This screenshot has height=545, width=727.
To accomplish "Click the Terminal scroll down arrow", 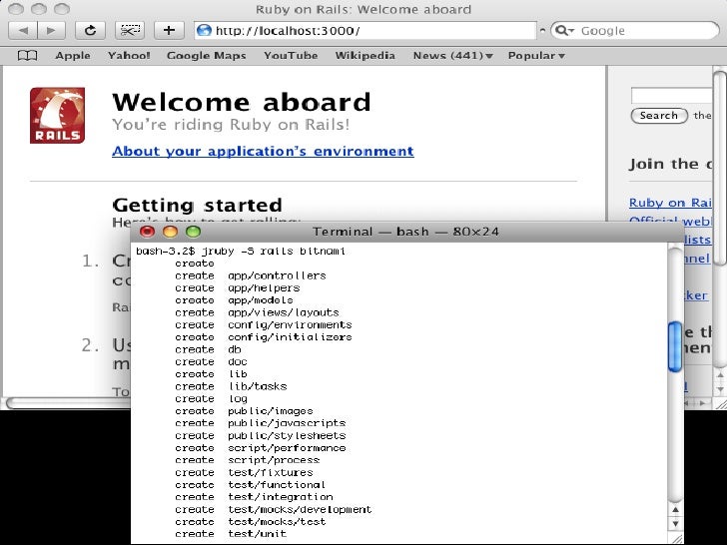I will [x=675, y=524].
